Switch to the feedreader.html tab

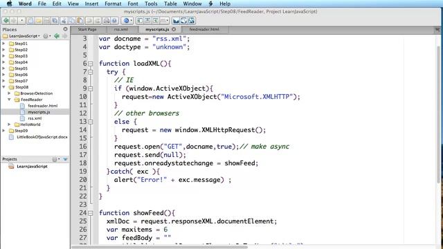[x=204, y=29]
